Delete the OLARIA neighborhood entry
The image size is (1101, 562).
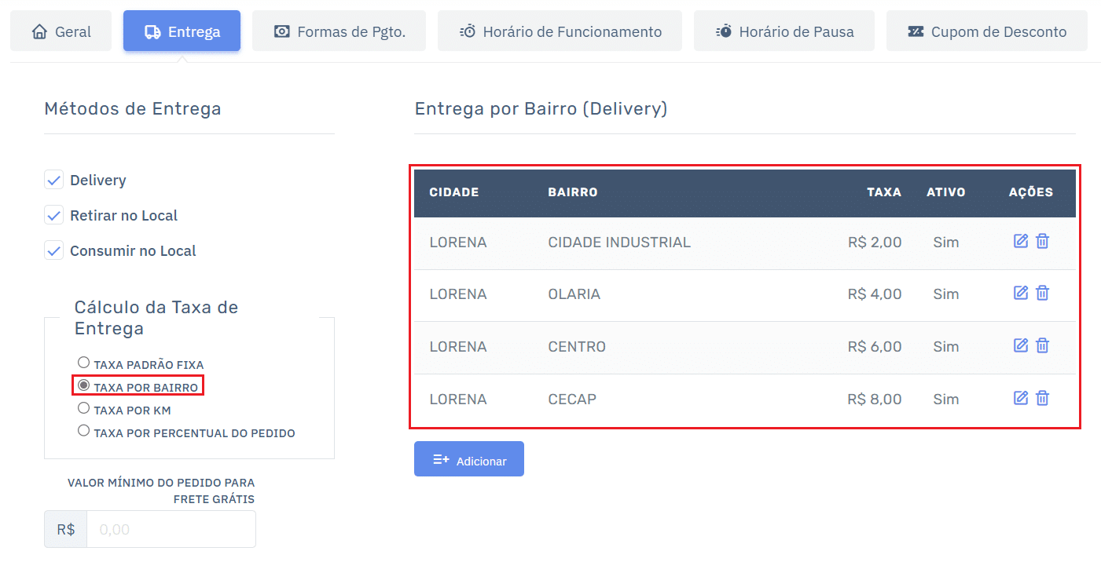[x=1042, y=293]
